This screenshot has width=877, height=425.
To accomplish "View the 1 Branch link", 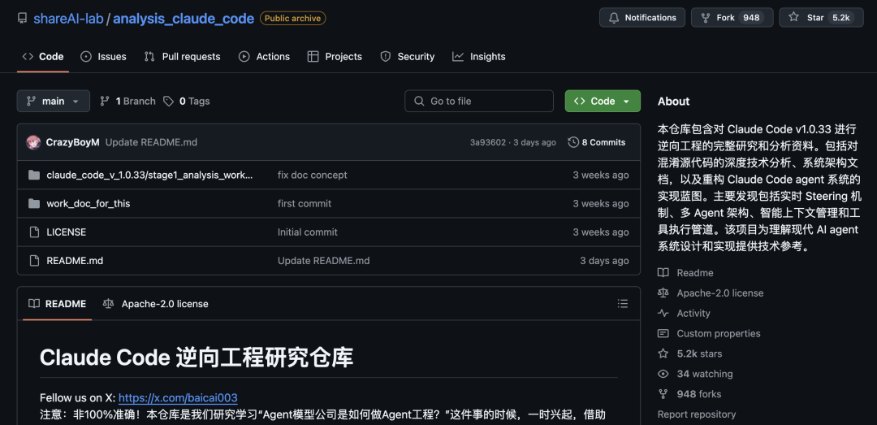I will coord(127,102).
